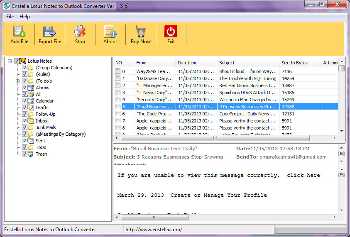The width and height of the screenshot is (350, 237).
Task: Click the ToDo folder icon
Action: tap(31, 147)
